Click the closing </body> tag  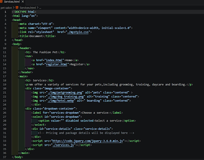[x=17, y=157]
